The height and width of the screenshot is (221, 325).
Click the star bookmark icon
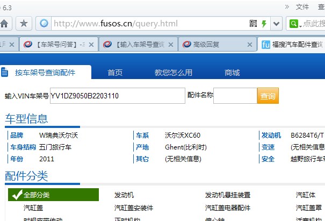pos(24,24)
